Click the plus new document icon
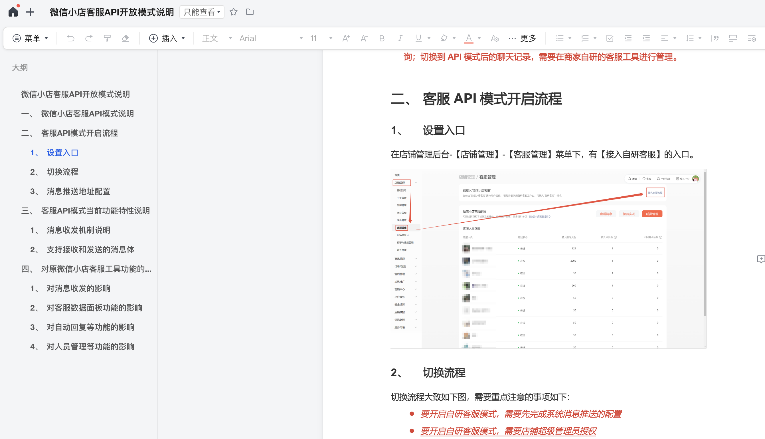The image size is (765, 439). pos(30,12)
